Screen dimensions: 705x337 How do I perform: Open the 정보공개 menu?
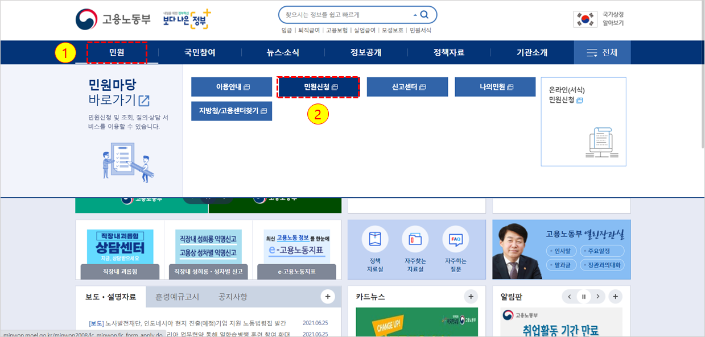point(366,52)
